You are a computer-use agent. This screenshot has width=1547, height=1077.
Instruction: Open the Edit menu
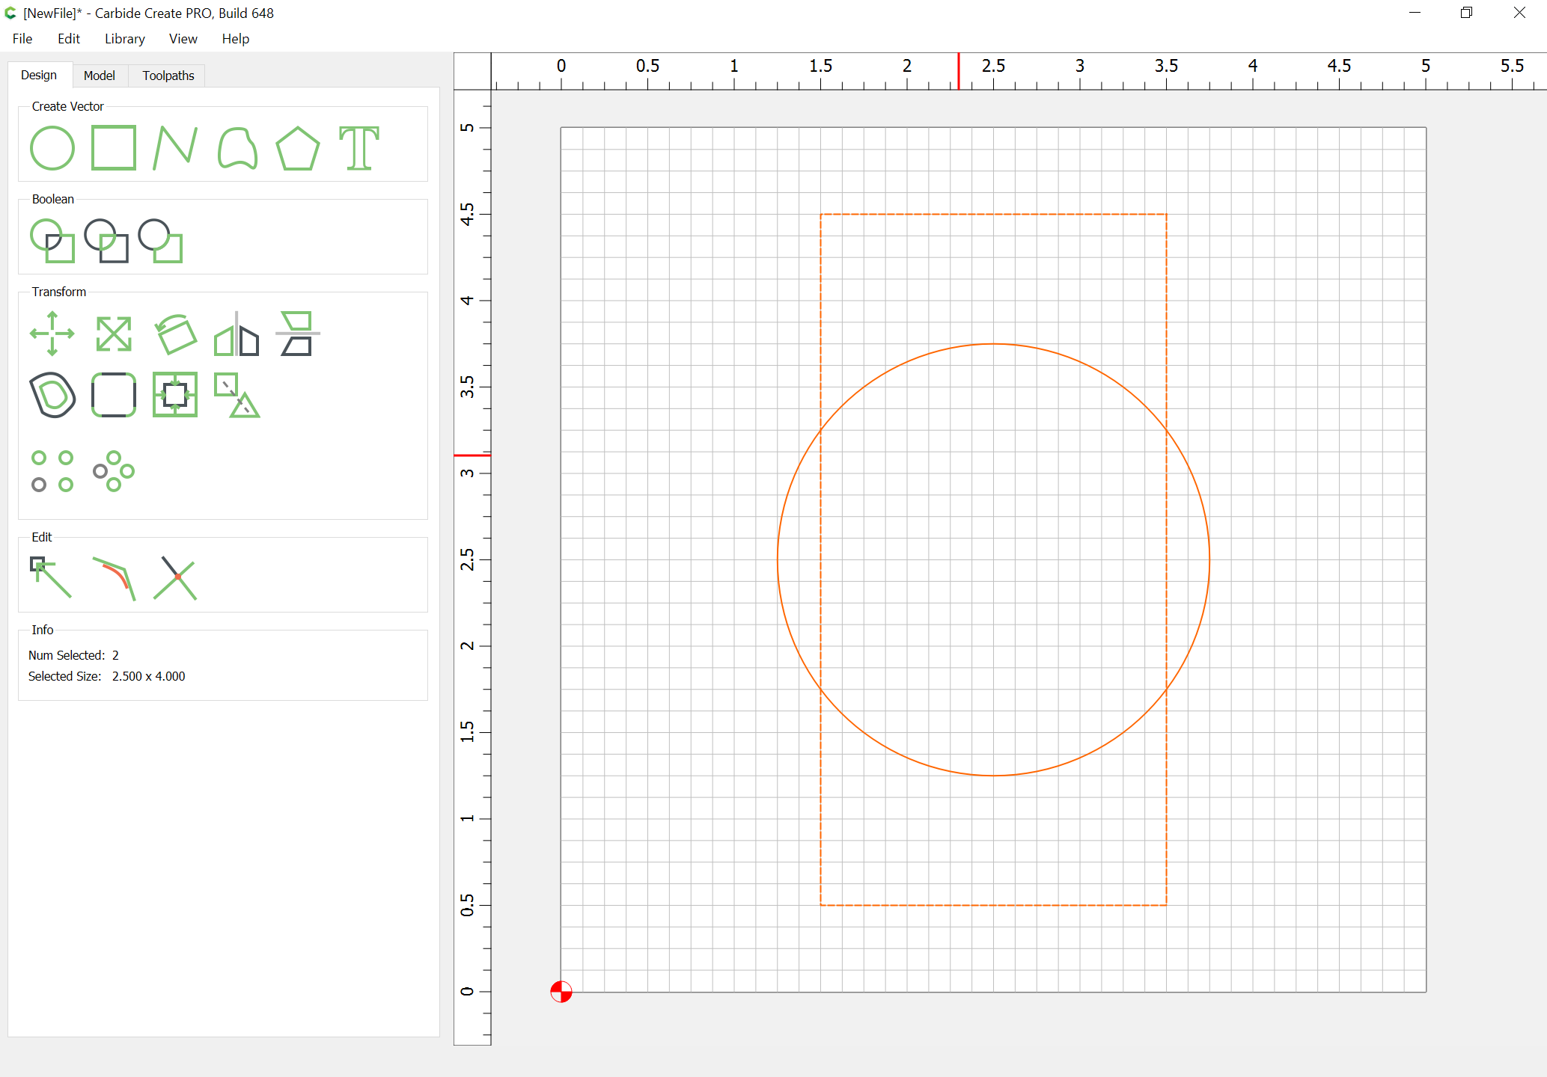69,39
